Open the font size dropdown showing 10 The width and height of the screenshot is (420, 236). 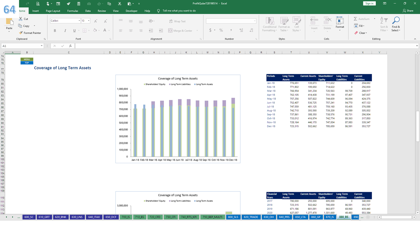click(89, 21)
